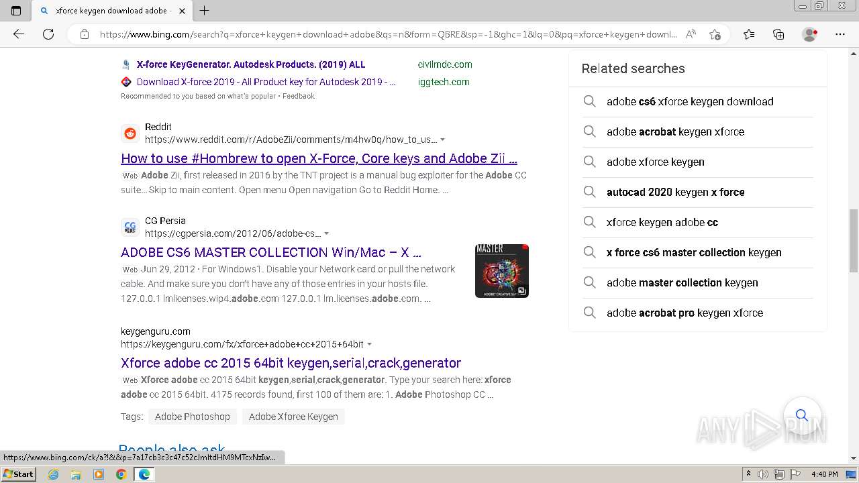The image size is (859, 483).
Task: Open X-force KeyGenerator Autodesk Products link
Action: click(x=251, y=64)
